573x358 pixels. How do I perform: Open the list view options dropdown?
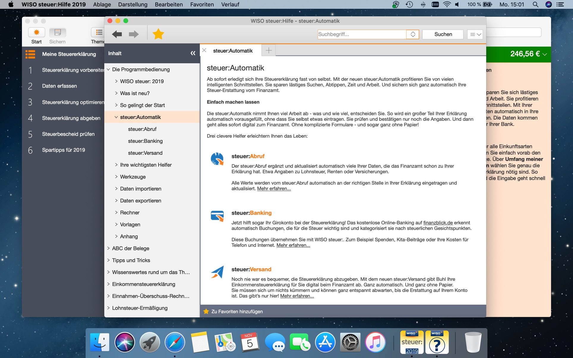coord(475,34)
